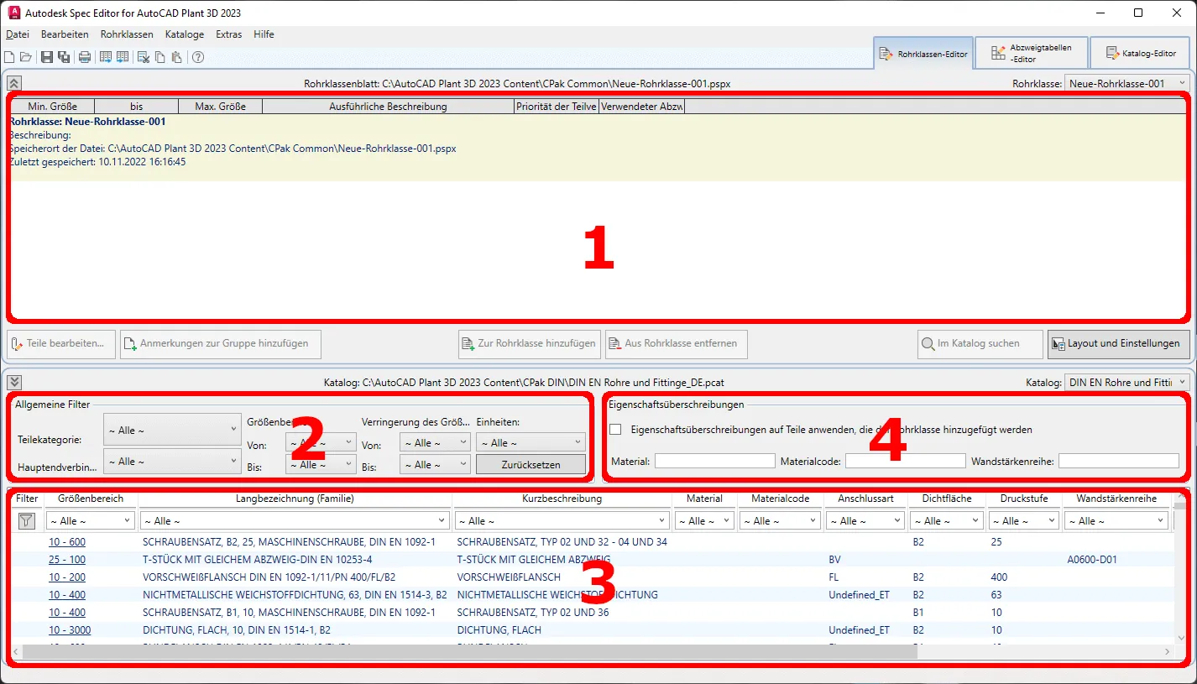1197x684 pixels.
Task: Click the single floppy disk save icon
Action: 47,57
